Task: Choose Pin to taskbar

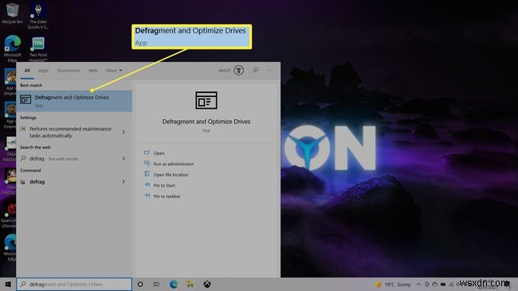Action: click(167, 196)
